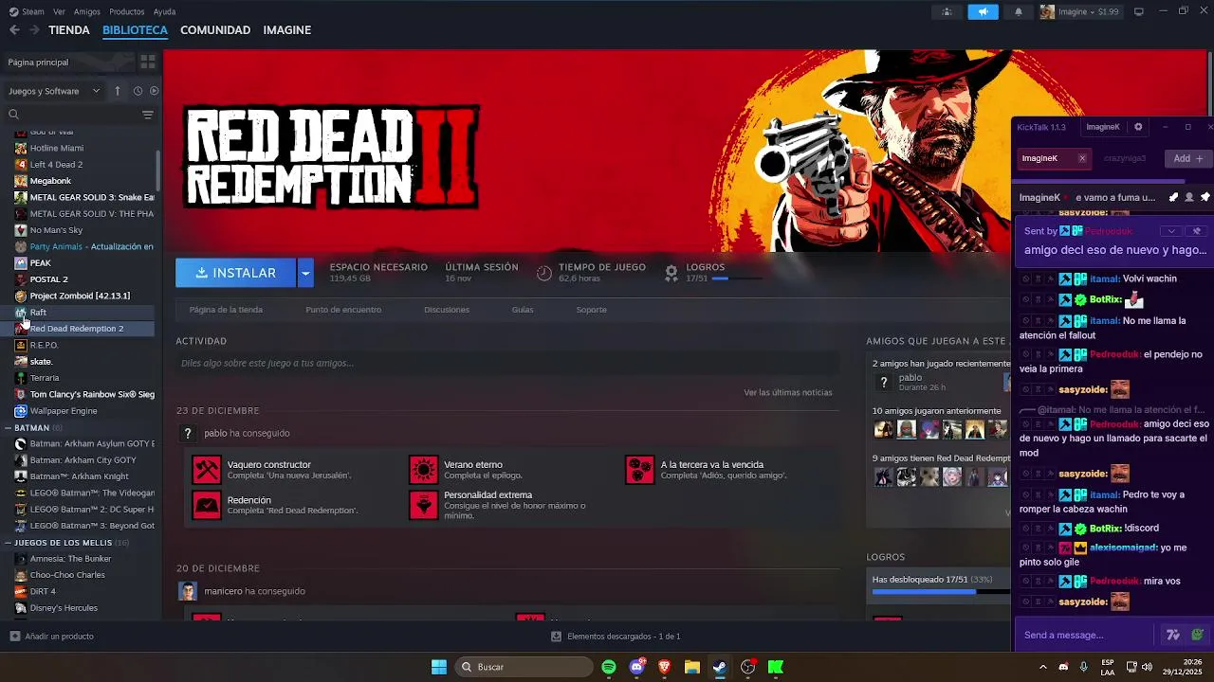This screenshot has height=682, width=1214.
Task: Open KickTalk settings gear icon
Action: (x=1138, y=127)
